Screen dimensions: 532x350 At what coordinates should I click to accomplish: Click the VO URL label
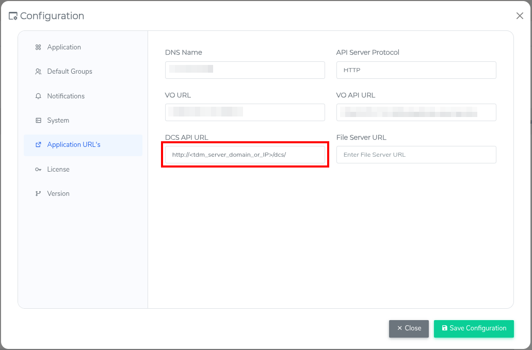178,95
